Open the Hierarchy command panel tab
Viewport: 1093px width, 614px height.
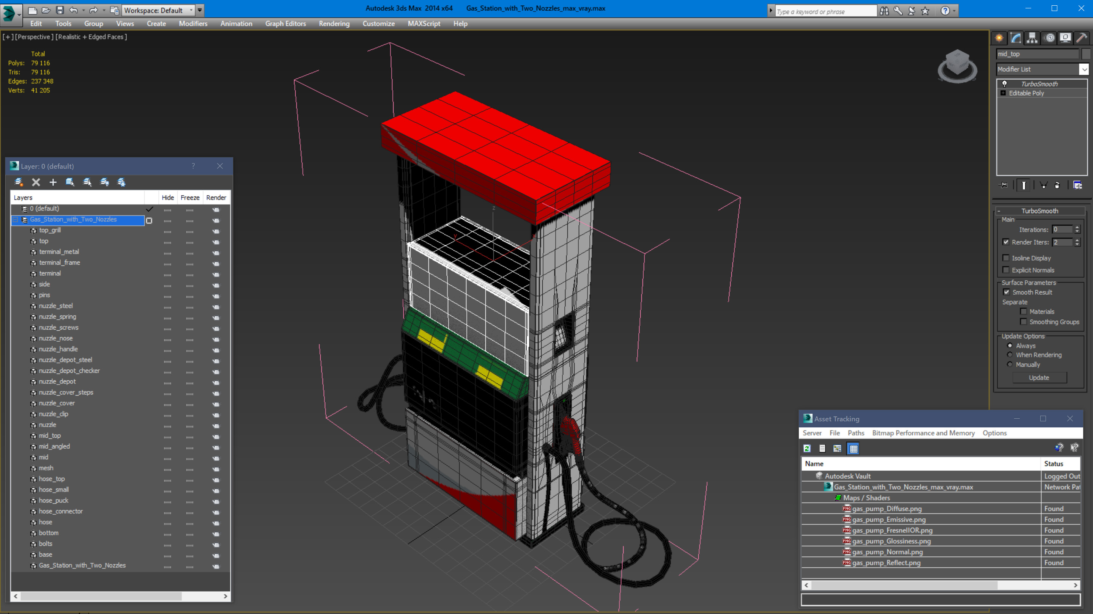pos(1032,38)
